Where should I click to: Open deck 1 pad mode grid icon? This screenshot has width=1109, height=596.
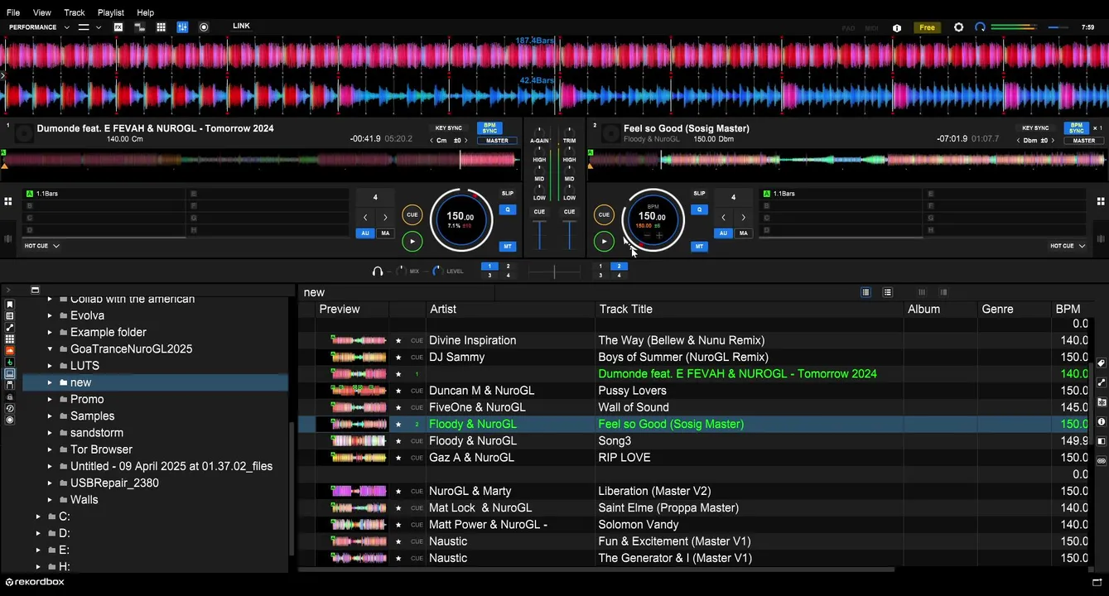(7, 200)
